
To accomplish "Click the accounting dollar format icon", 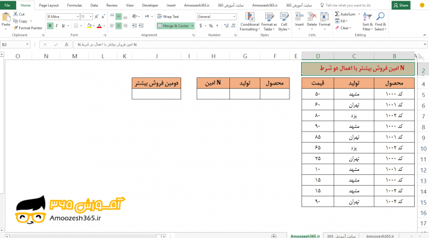I will click(x=201, y=26).
